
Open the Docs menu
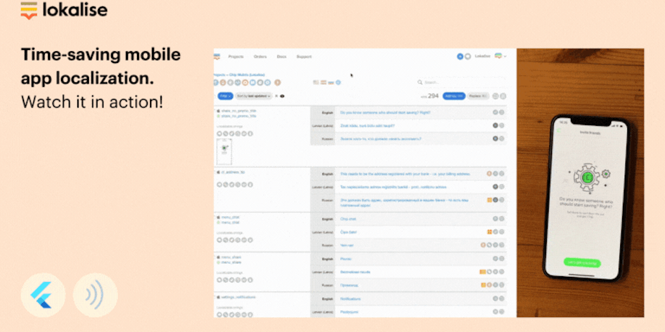pyautogui.click(x=282, y=56)
